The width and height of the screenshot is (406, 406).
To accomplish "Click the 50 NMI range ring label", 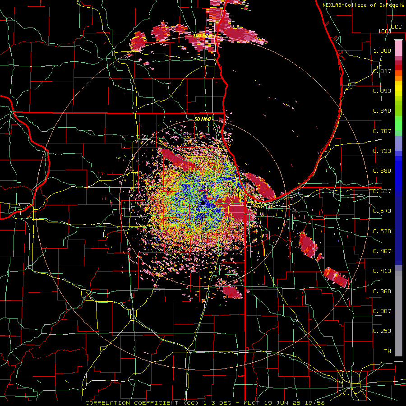I will [x=203, y=119].
